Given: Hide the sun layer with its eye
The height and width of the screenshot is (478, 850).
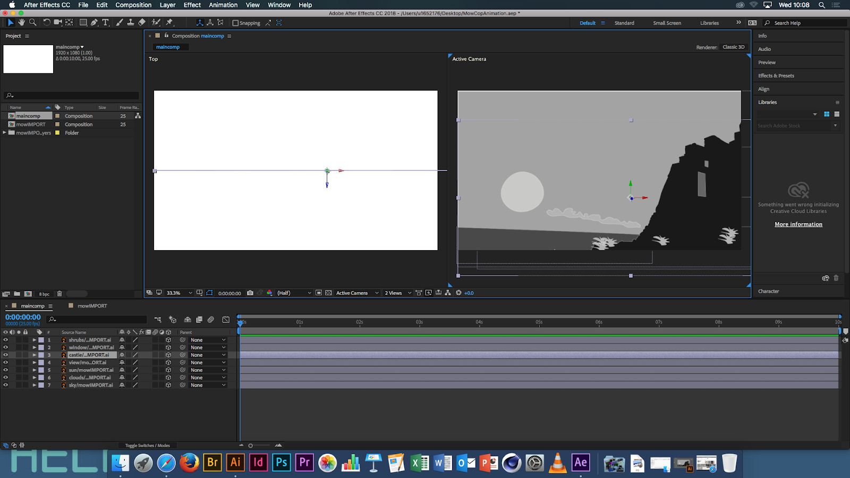Looking at the screenshot, I should coord(6,370).
